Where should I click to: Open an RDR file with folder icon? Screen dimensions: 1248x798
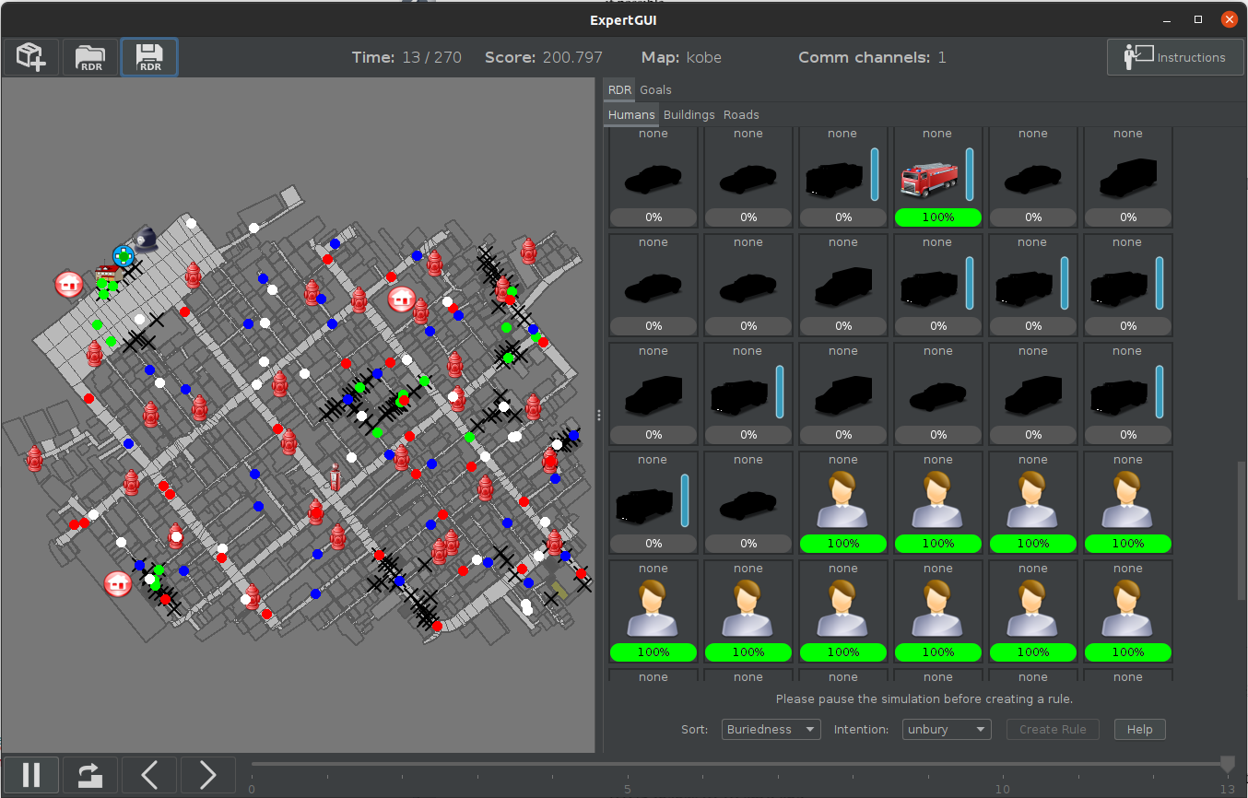[x=90, y=57]
